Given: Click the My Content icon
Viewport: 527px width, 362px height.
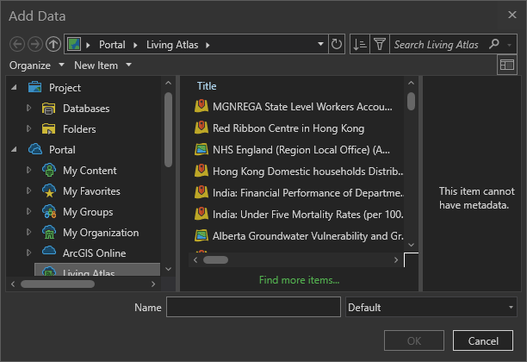Looking at the screenshot, I should click(x=49, y=170).
